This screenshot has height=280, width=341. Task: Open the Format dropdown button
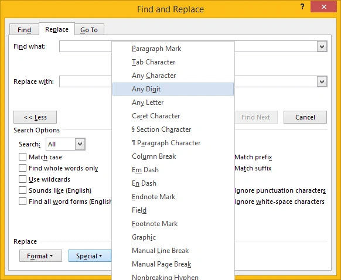click(x=40, y=255)
